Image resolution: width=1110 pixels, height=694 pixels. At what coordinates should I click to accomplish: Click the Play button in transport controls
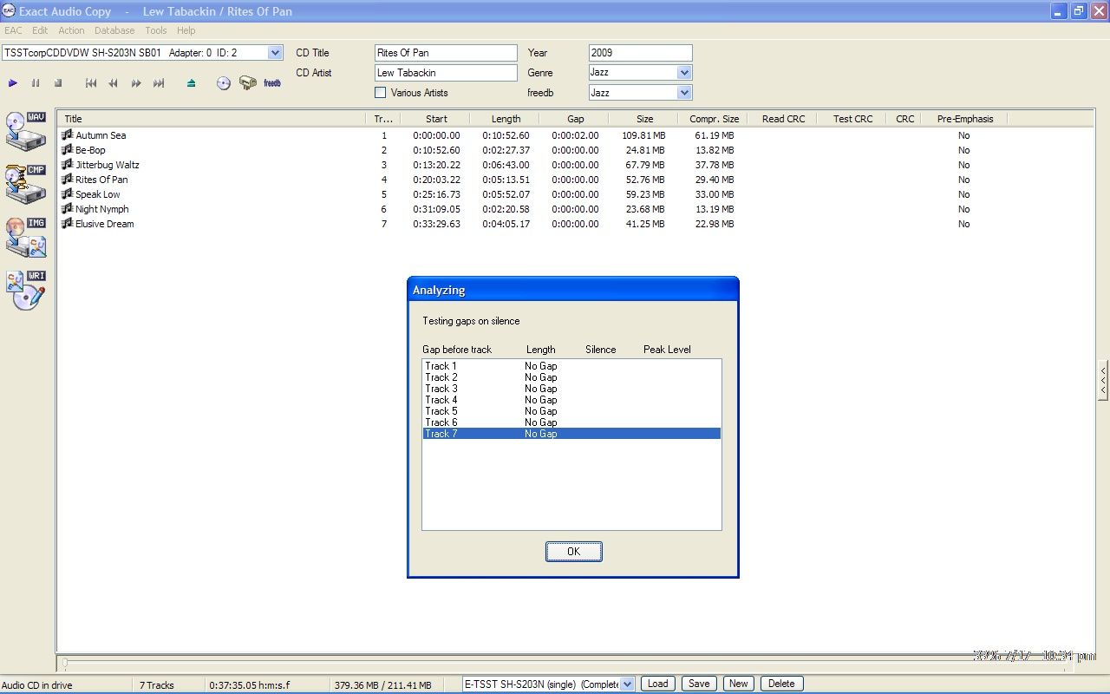pyautogui.click(x=13, y=83)
